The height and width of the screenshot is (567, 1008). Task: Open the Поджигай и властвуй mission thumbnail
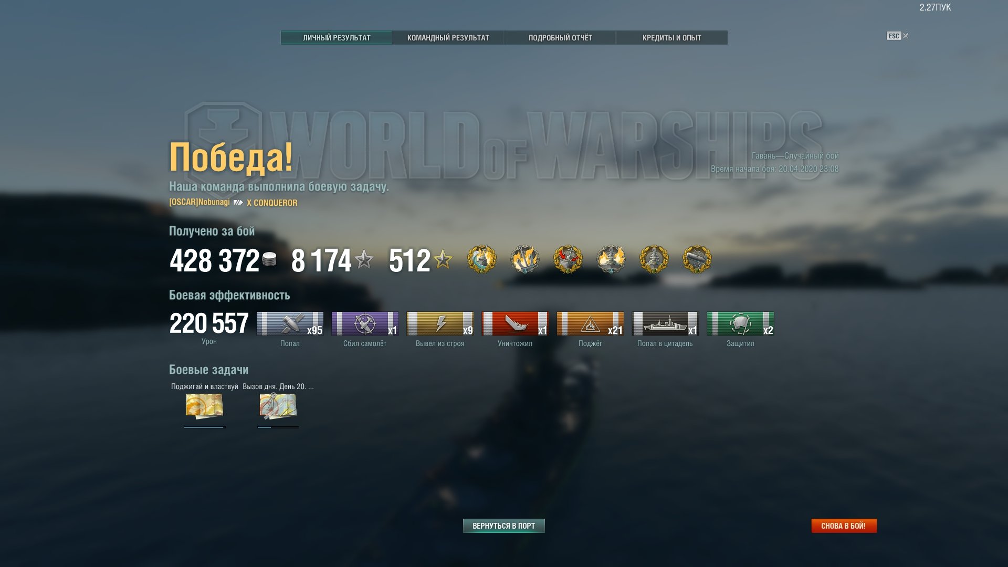(205, 406)
